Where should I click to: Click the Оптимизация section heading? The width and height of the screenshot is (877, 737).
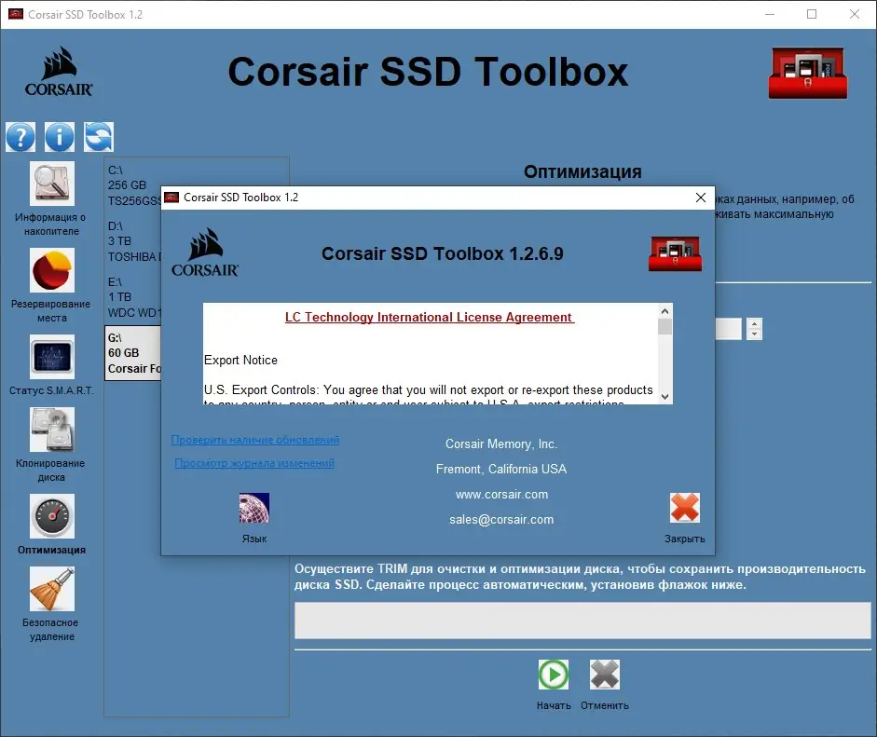click(582, 171)
